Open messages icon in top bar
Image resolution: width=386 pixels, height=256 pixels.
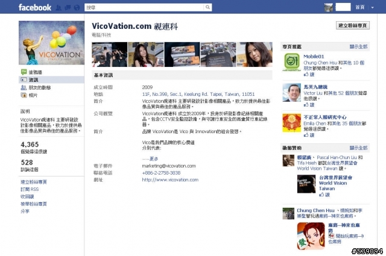click(68, 8)
